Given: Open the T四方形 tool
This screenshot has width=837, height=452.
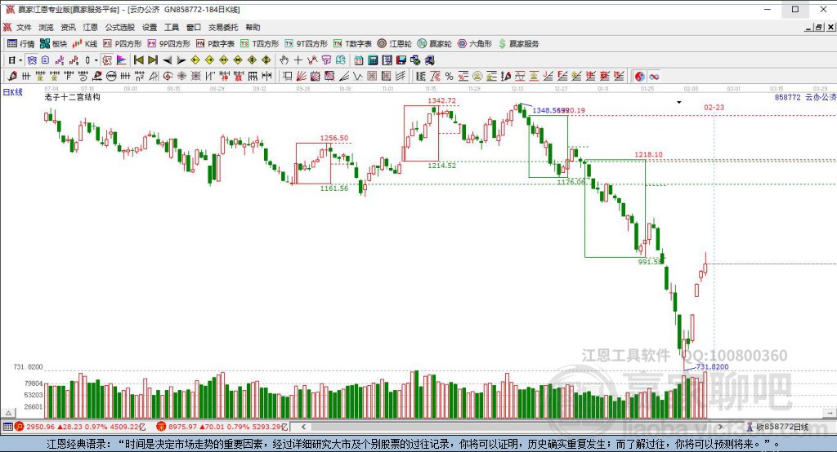Looking at the screenshot, I should click(259, 44).
